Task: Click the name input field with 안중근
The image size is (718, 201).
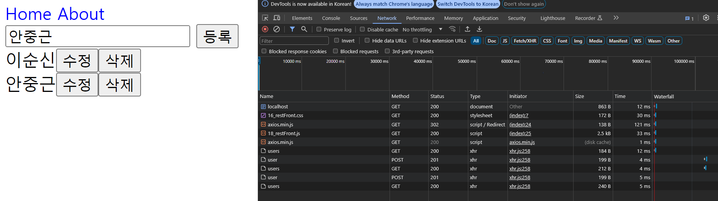Action: 98,36
